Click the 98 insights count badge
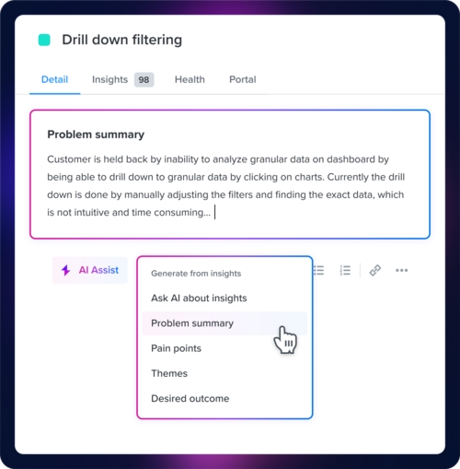Image resolution: width=460 pixels, height=469 pixels. click(144, 80)
